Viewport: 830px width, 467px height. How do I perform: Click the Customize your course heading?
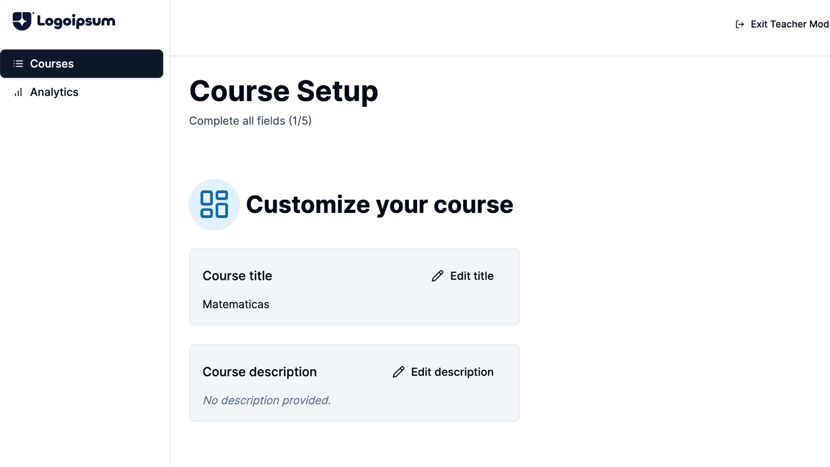[x=380, y=205]
